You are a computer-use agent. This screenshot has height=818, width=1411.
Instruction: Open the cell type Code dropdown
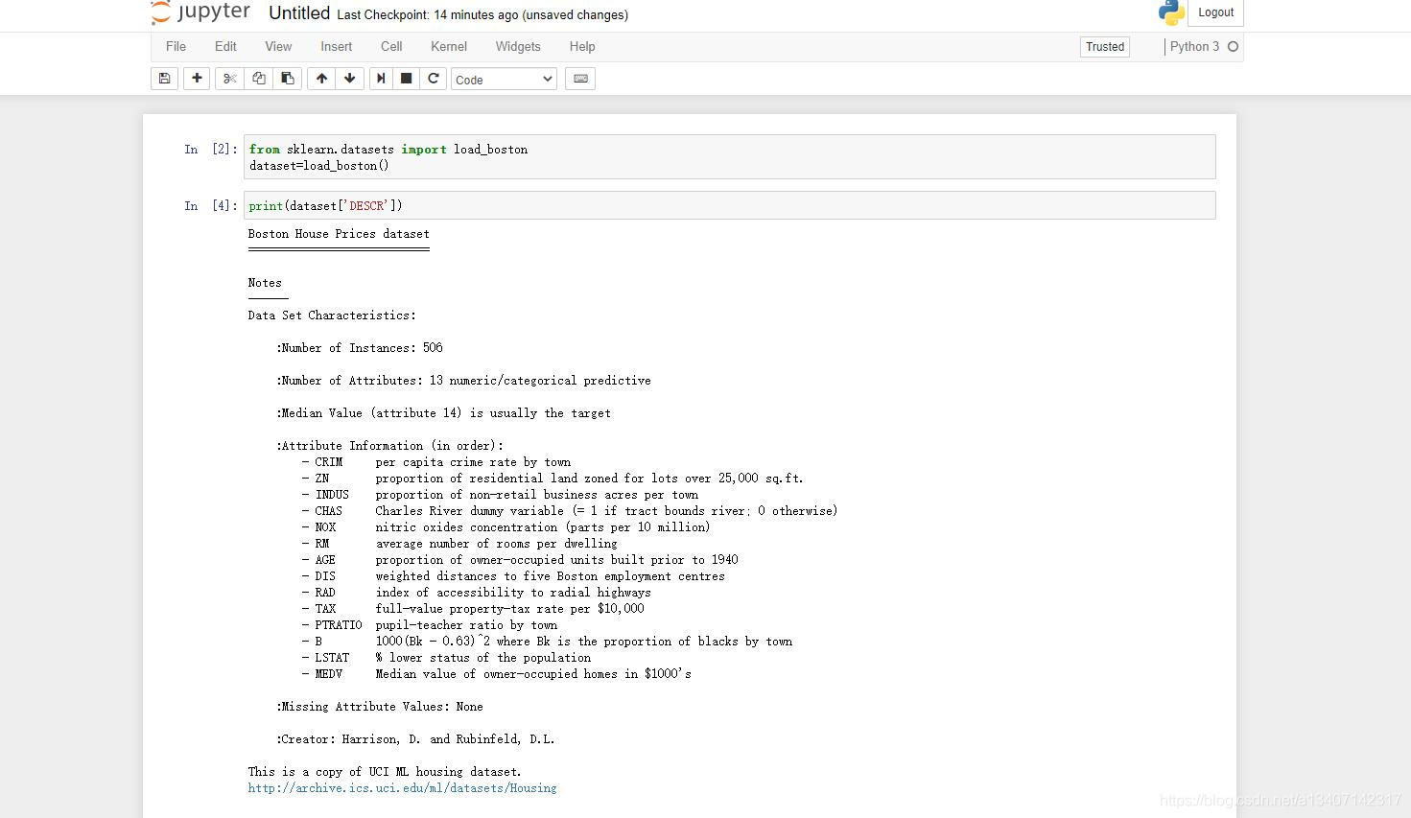pos(505,80)
